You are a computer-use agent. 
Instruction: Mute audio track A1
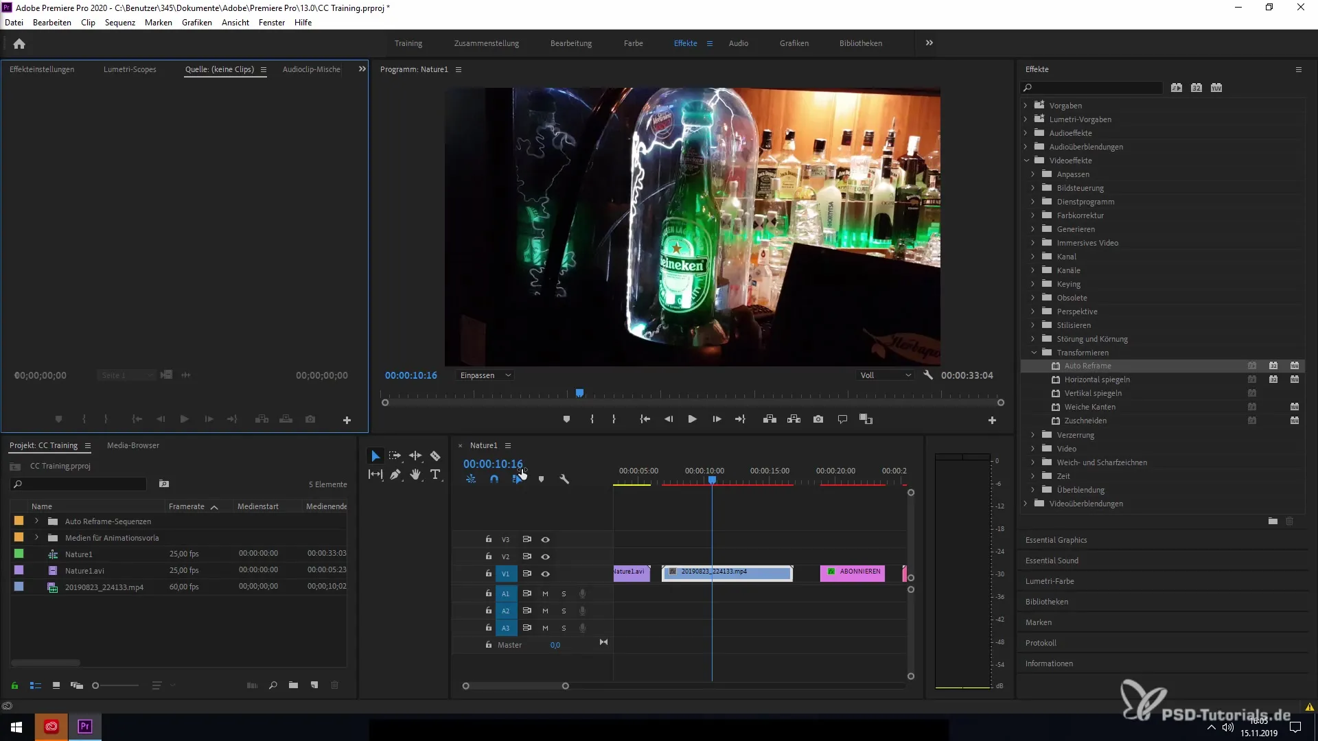[x=545, y=594]
